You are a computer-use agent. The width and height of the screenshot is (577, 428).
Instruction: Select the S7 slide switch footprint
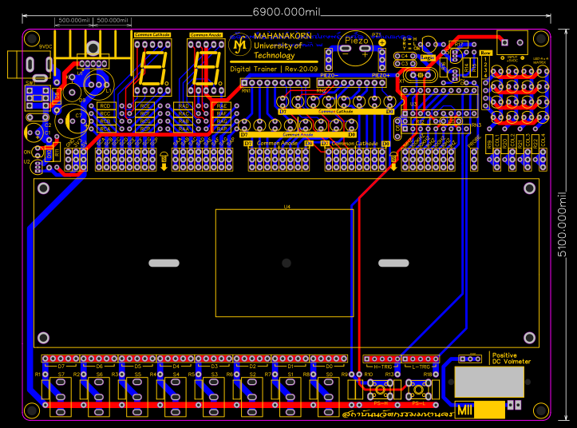(61, 397)
